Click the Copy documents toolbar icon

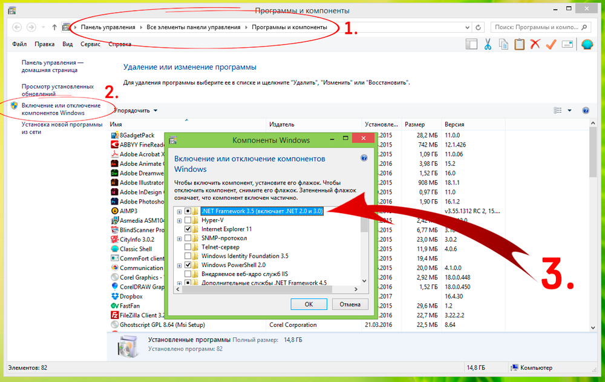click(503, 44)
